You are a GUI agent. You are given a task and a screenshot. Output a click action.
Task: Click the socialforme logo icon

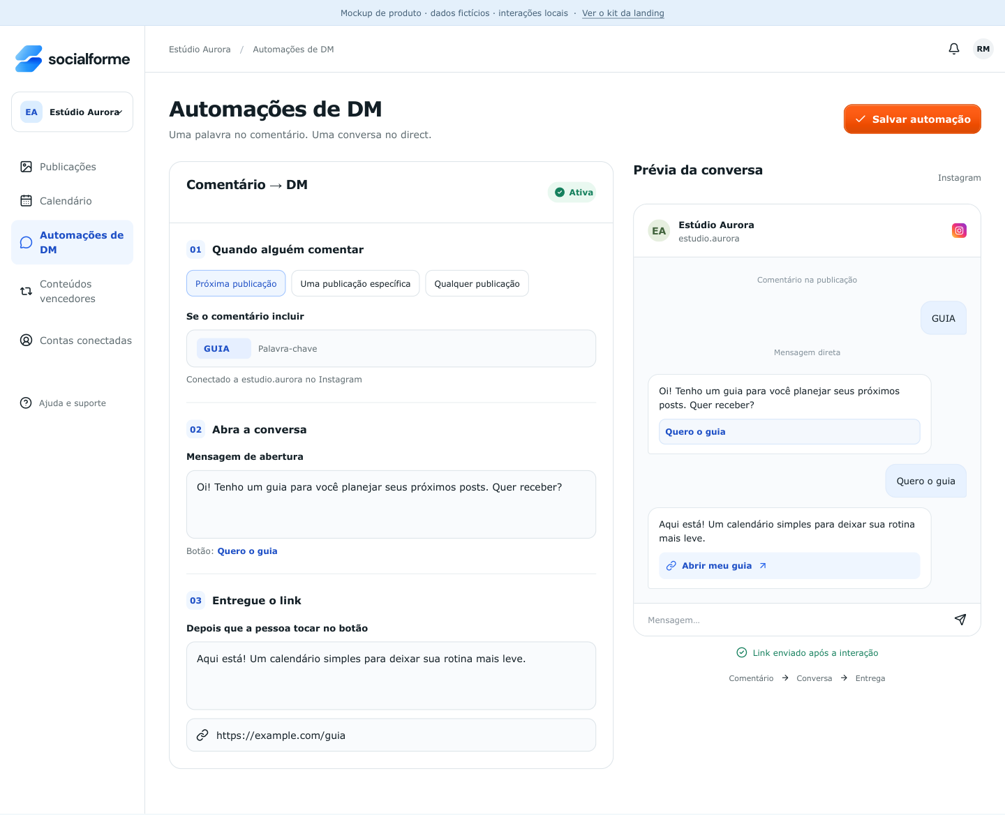point(29,59)
